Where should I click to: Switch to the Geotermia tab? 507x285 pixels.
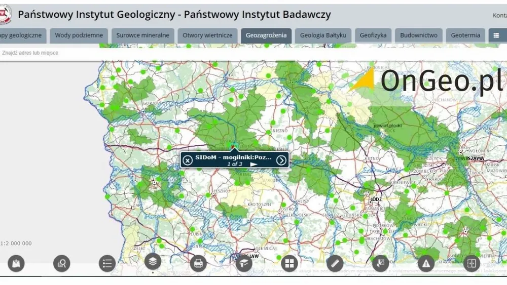point(465,35)
